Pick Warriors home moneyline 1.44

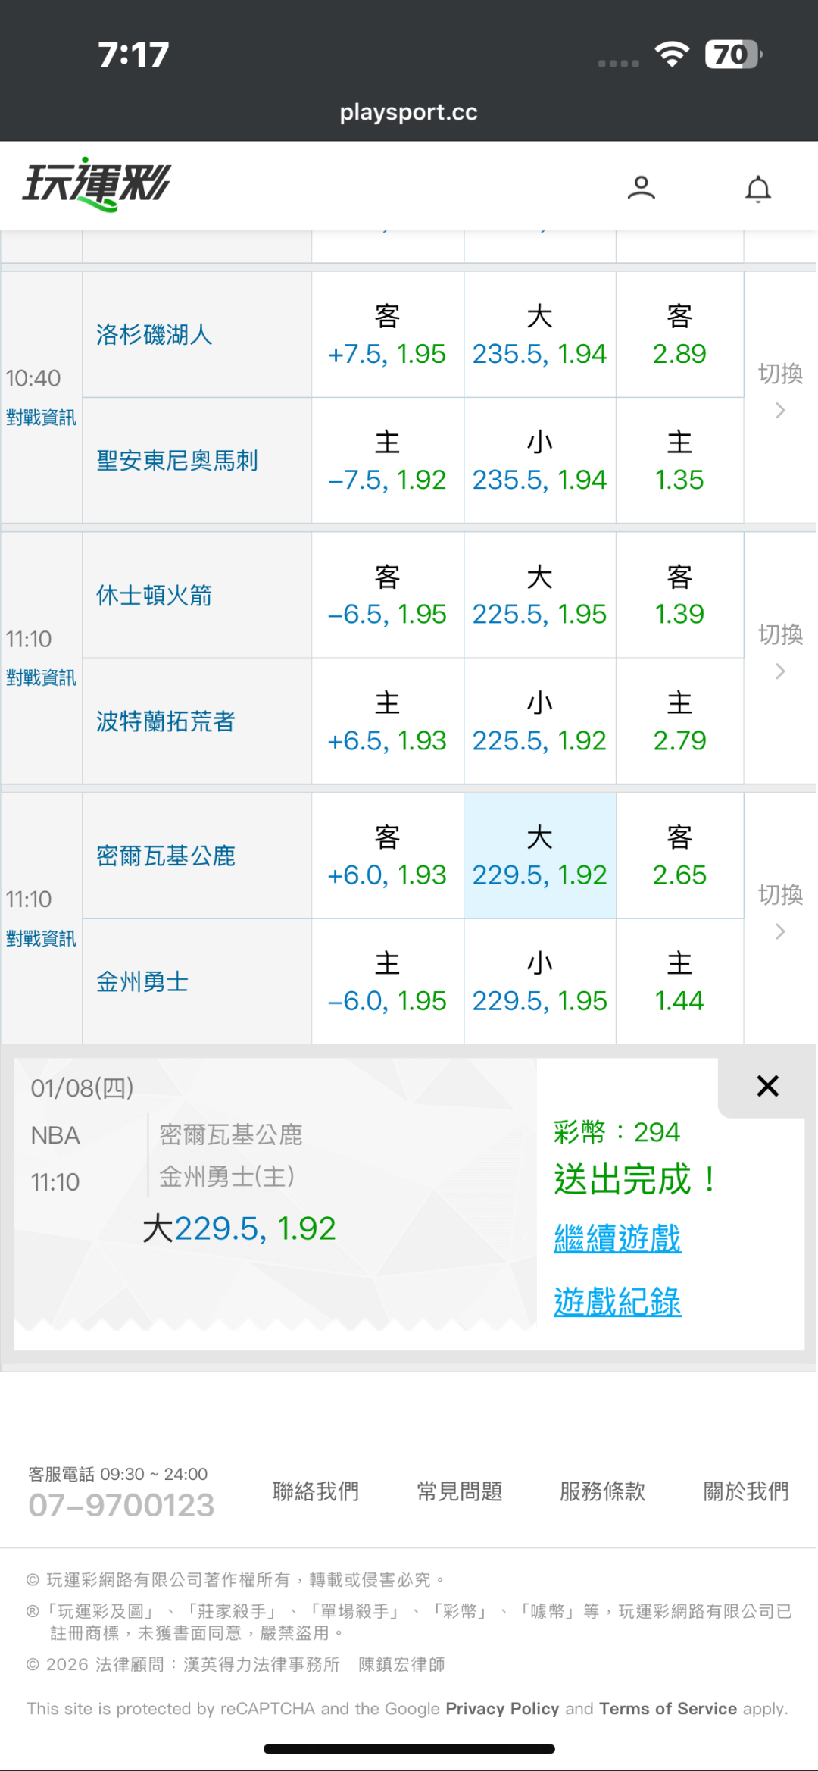point(679,982)
